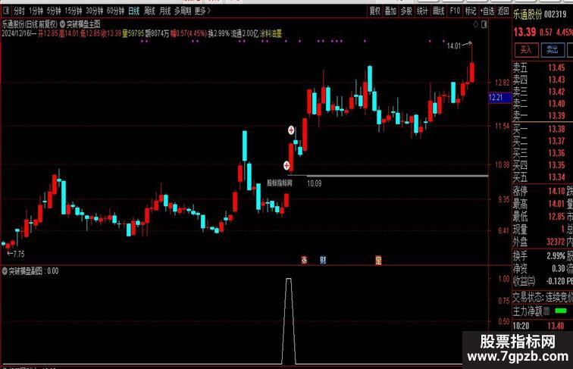The height and width of the screenshot is (369, 573).
Task: Open the 多周期 multi-period view
Action: click(183, 11)
